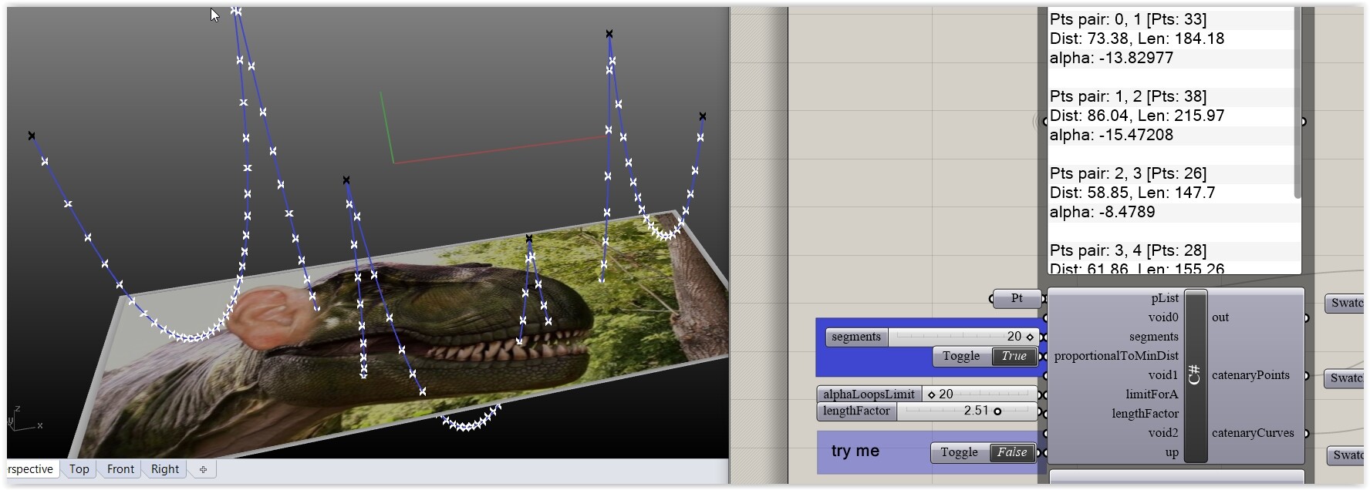
Task: Click the Toggle label showing False
Action: tap(960, 452)
